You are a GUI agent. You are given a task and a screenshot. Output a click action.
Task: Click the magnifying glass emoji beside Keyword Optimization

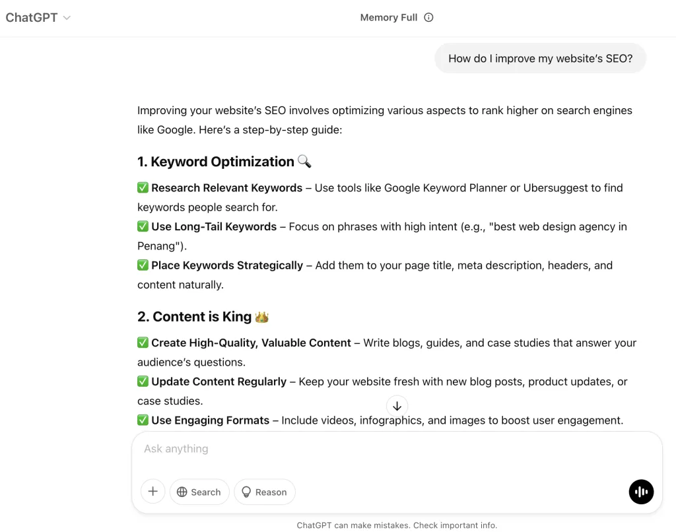click(x=304, y=161)
